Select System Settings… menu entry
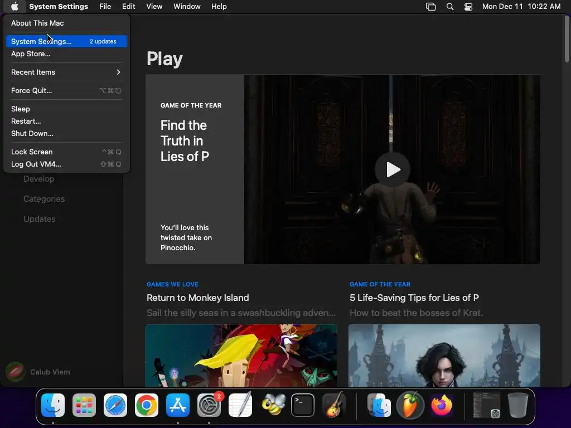571x428 pixels. pos(66,41)
